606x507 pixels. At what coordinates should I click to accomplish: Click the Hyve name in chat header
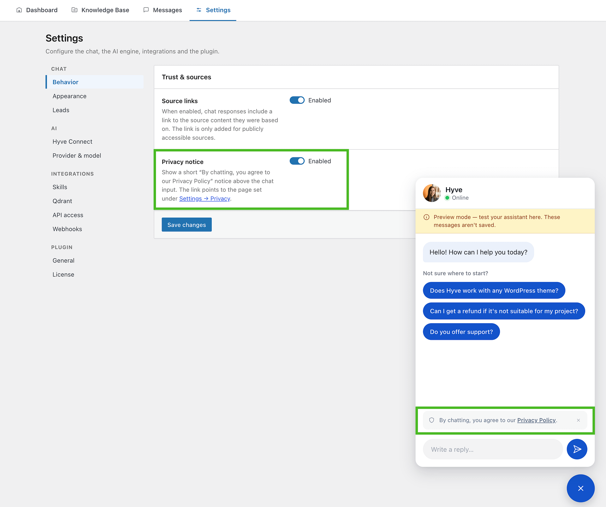[x=454, y=190]
